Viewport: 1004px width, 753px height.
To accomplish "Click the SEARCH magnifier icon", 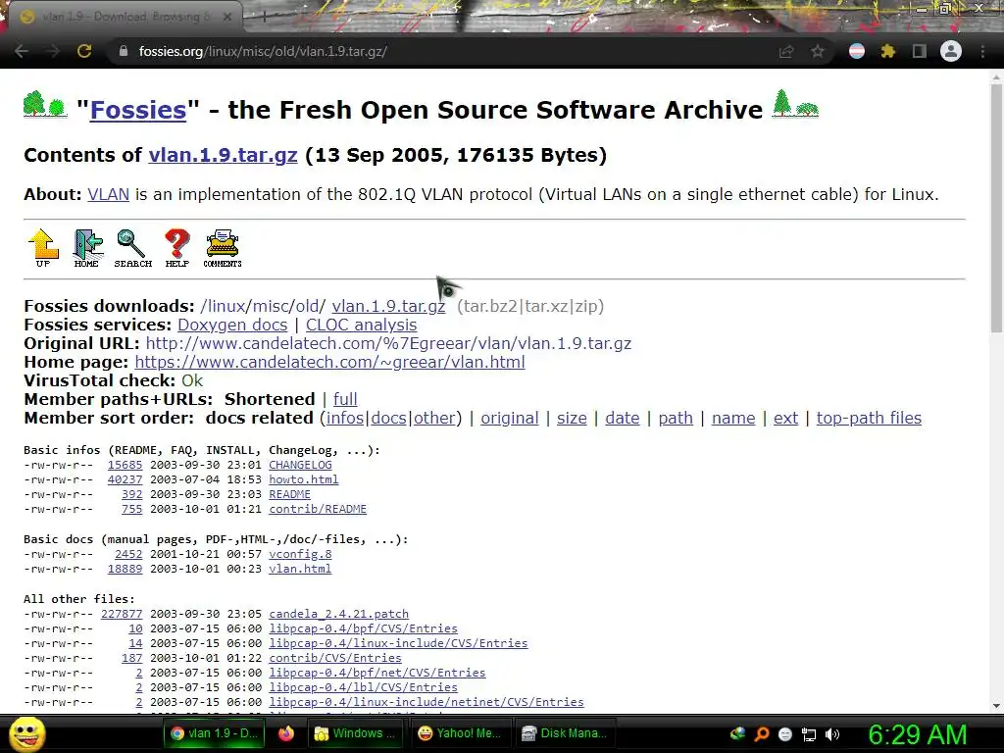I will 132,248.
